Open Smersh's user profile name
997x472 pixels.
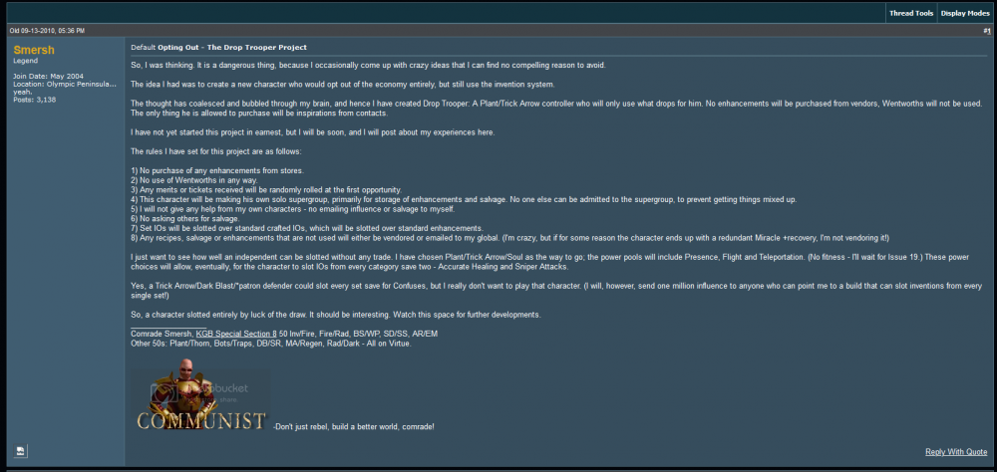pyautogui.click(x=33, y=49)
